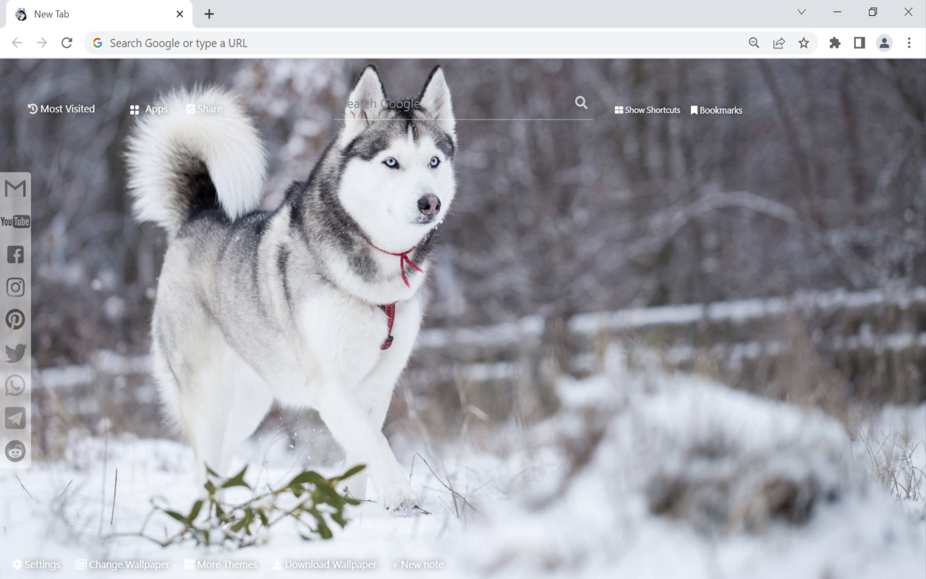926x579 pixels.
Task: Toggle Chrome side panel
Action: coord(859,43)
